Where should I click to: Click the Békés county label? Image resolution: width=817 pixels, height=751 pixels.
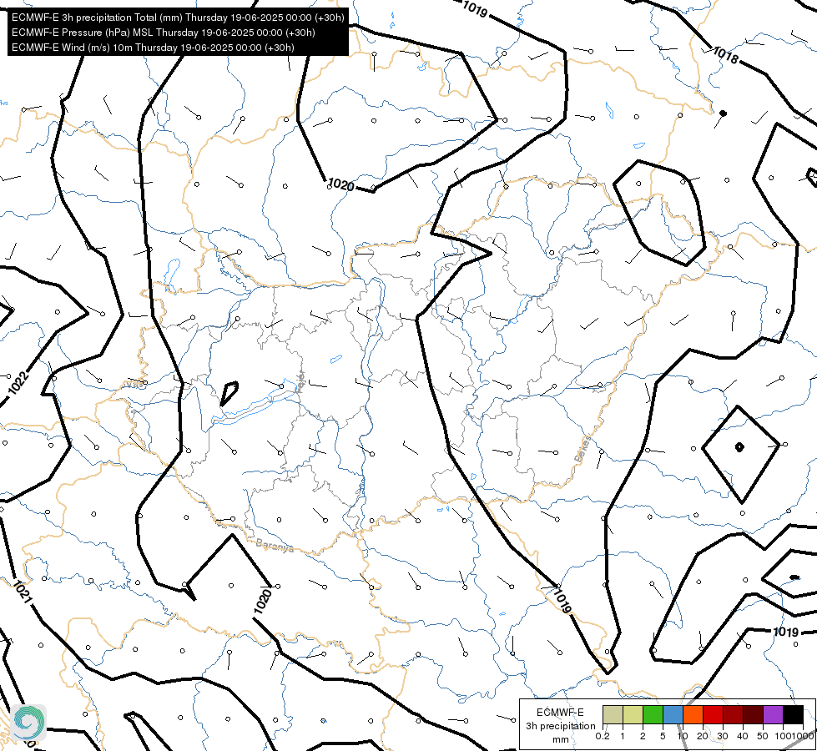coord(583,449)
